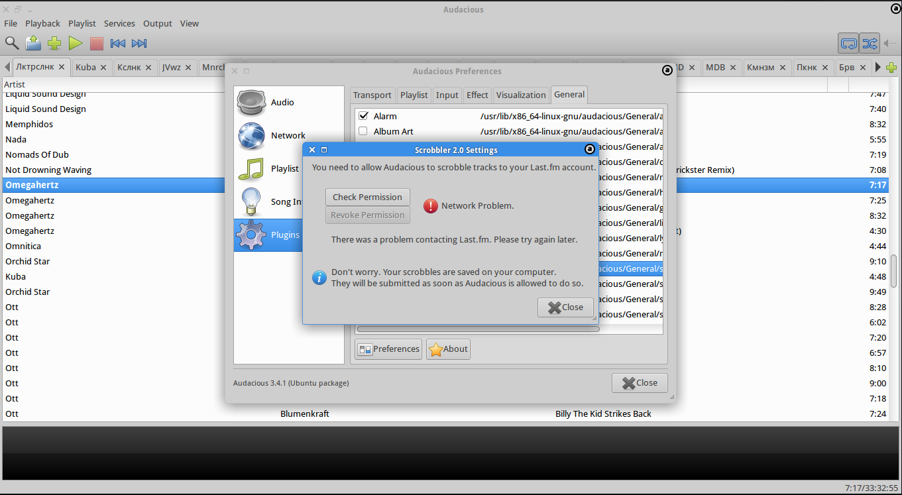This screenshot has width=902, height=495.
Task: Toggle shuffle mode in toolbar
Action: tap(870, 43)
